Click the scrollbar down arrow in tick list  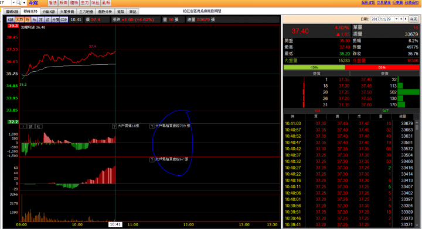click(417, 225)
